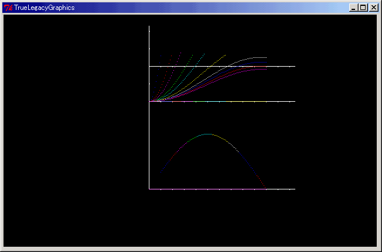Click the right end of upper horizontal white line
The width and height of the screenshot is (382, 252).
(x=294, y=67)
